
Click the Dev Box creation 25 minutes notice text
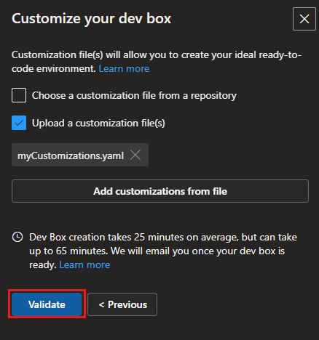pos(163,237)
